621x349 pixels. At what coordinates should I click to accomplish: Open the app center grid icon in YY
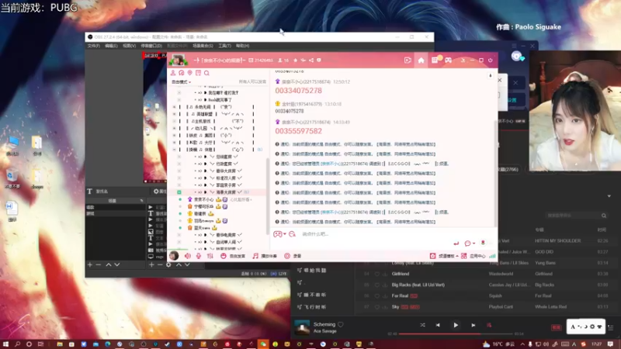tap(463, 256)
